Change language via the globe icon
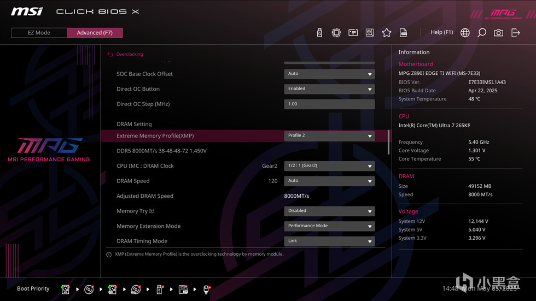Image resolution: width=536 pixels, height=301 pixels. (x=465, y=33)
